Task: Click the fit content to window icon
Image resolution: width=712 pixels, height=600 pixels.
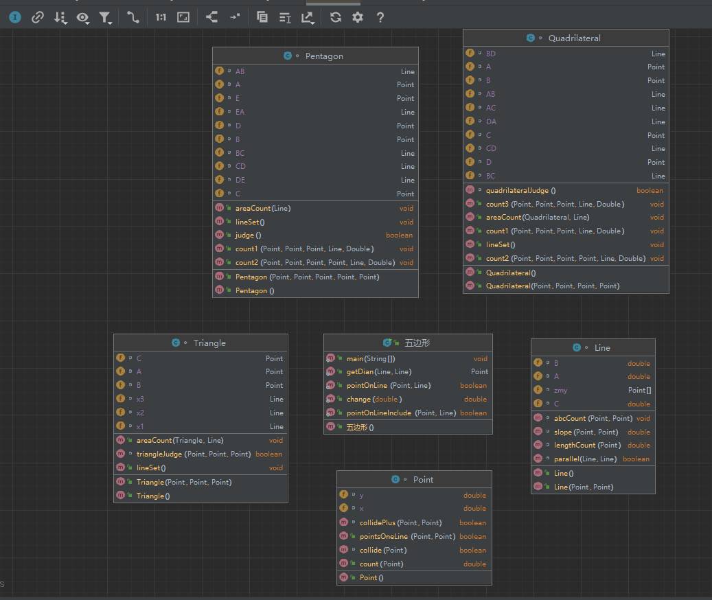Action: [x=183, y=17]
